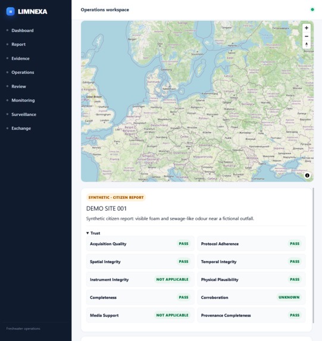Click the Completeness row
The width and height of the screenshot is (322, 341).
pyautogui.click(x=140, y=298)
